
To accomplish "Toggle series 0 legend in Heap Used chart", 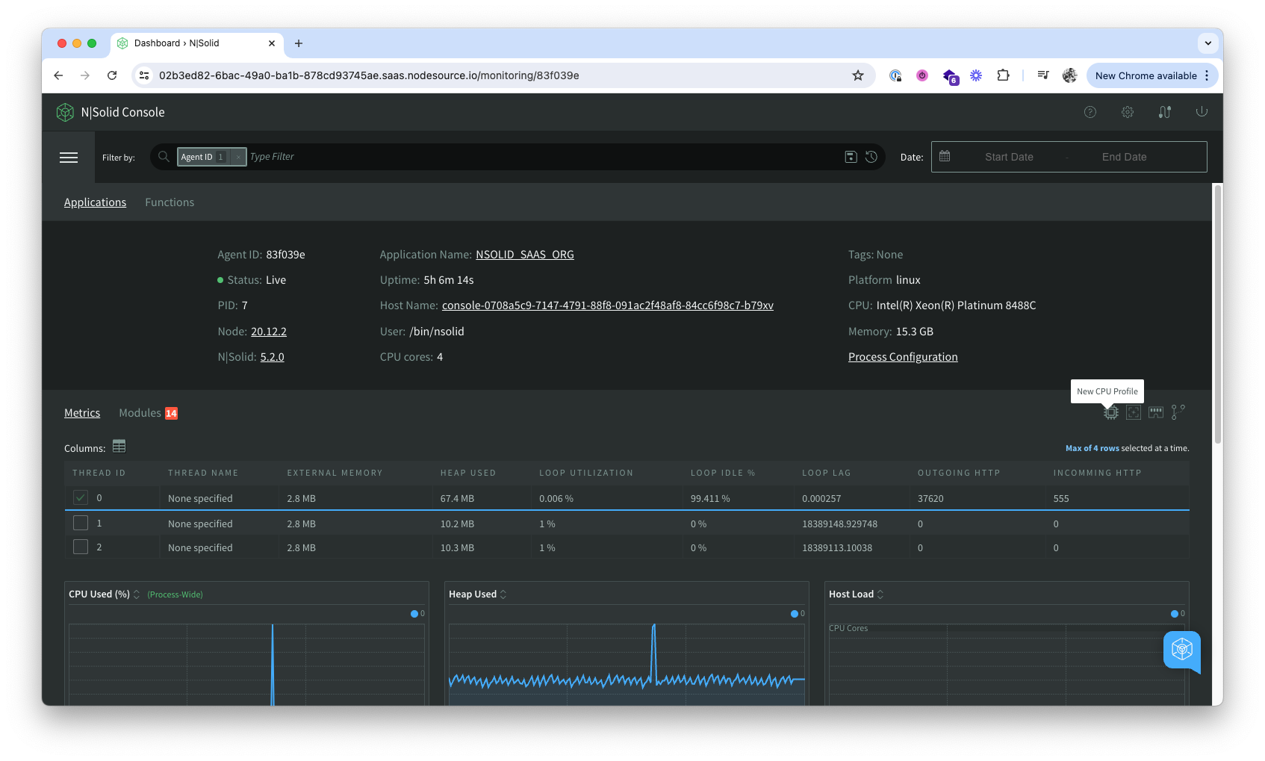I will (798, 614).
